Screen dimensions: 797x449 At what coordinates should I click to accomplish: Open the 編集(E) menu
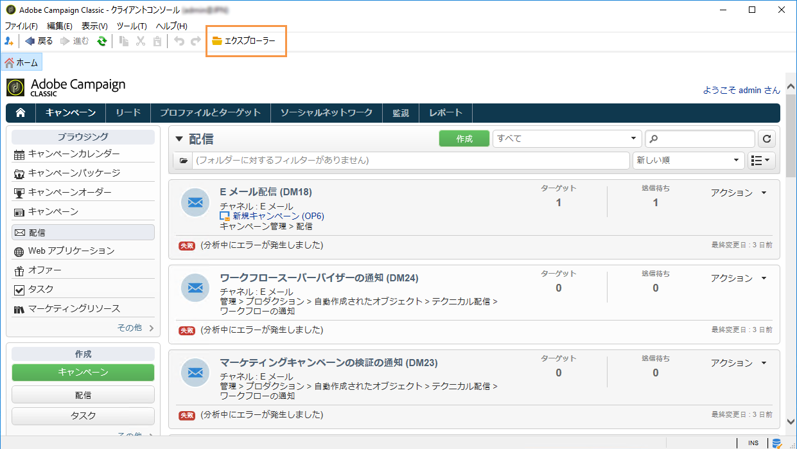pyautogui.click(x=60, y=26)
